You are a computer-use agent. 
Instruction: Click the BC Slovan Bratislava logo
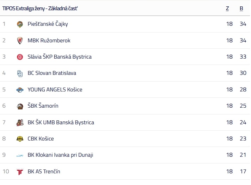(x=20, y=73)
